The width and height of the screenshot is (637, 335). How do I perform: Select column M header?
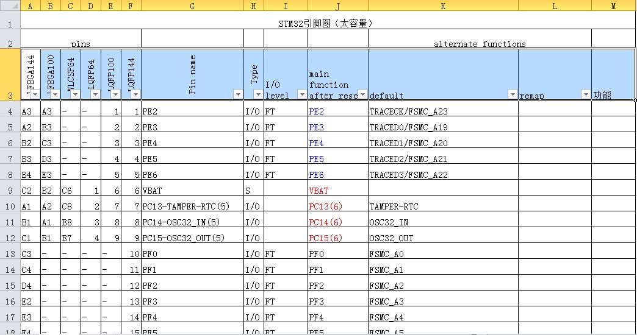tap(613, 5)
